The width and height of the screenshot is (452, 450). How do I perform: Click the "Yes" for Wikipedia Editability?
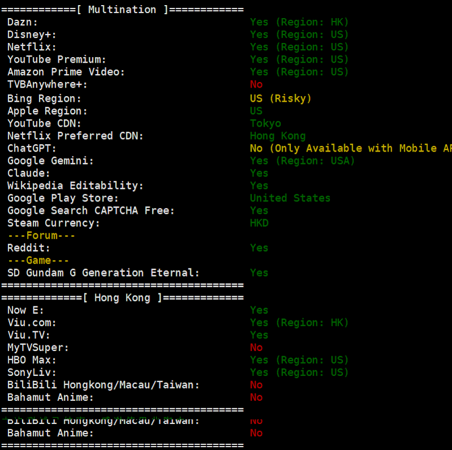[x=259, y=185]
